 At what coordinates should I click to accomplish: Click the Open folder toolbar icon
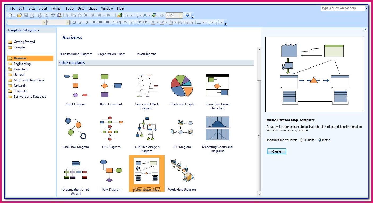pyautogui.click(x=19, y=16)
